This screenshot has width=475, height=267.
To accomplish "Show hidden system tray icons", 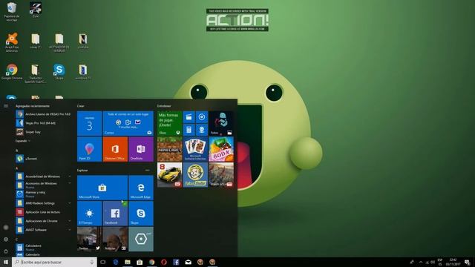I will coord(421,262).
